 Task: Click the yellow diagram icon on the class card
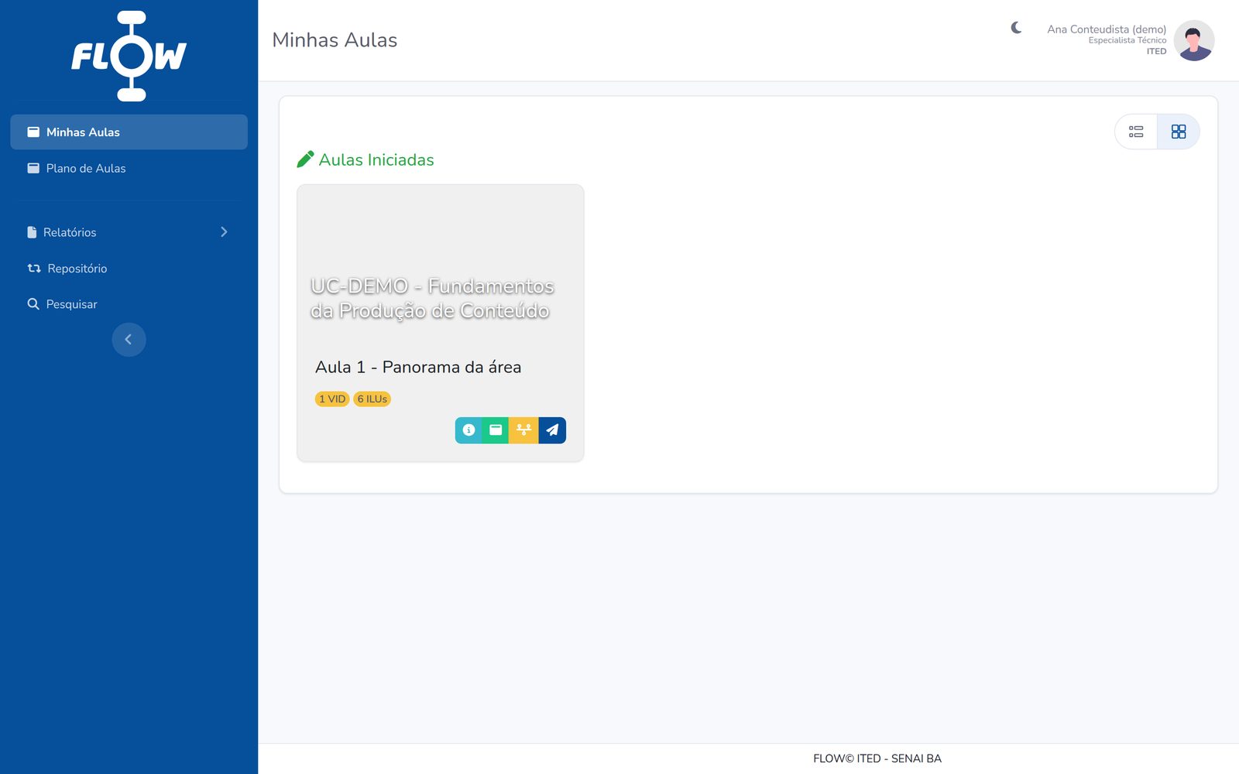pyautogui.click(x=523, y=430)
